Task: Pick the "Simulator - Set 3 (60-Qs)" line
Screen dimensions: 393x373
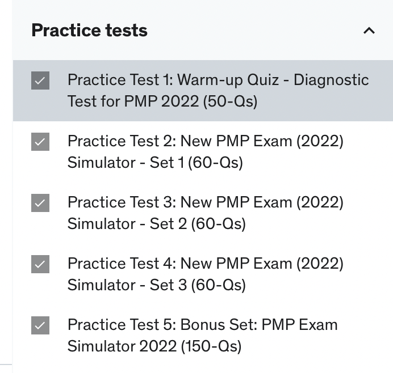Action: click(156, 286)
